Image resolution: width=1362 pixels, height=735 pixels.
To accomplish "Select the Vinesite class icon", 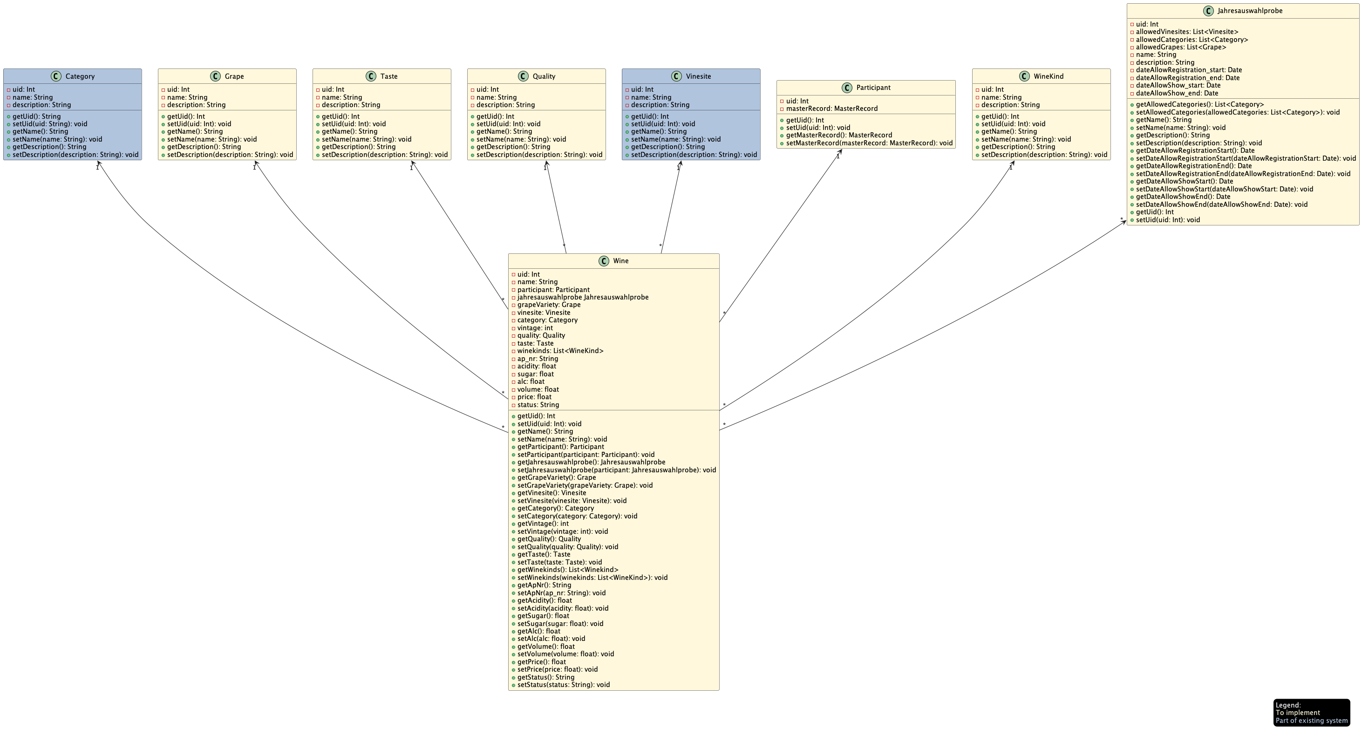I will tap(677, 76).
